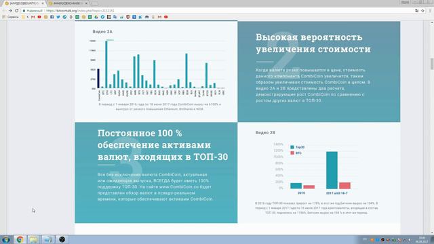Open the VK bookmark icon
The height and width of the screenshot is (244, 434).
pyautogui.click(x=140, y=17)
